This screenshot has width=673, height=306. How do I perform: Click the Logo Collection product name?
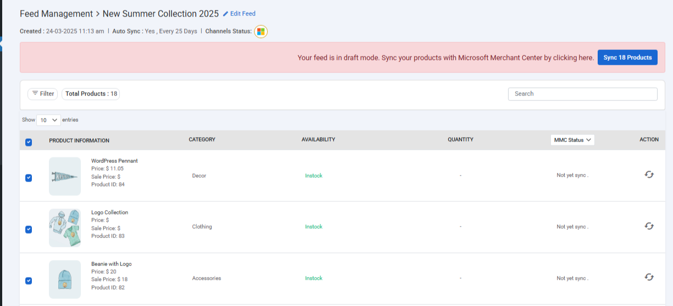109,212
